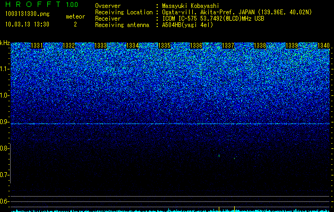Click the second yellow meteor spike after 1337
This screenshot has height=212, width=334.
point(234,209)
